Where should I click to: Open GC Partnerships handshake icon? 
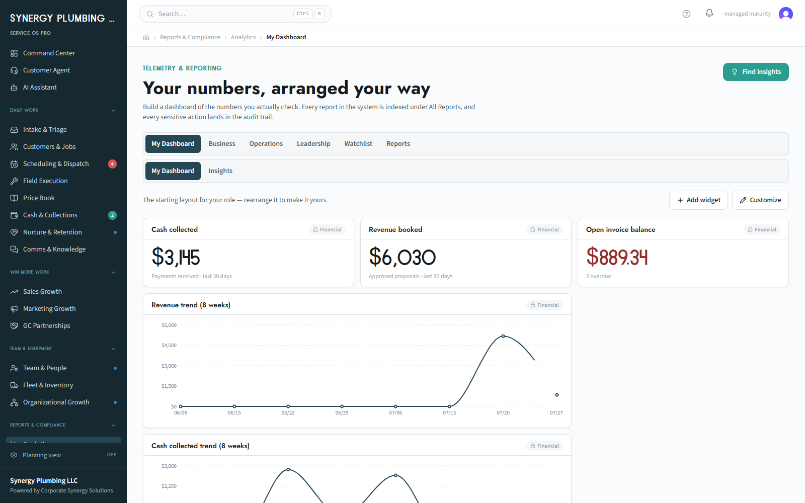(x=14, y=326)
